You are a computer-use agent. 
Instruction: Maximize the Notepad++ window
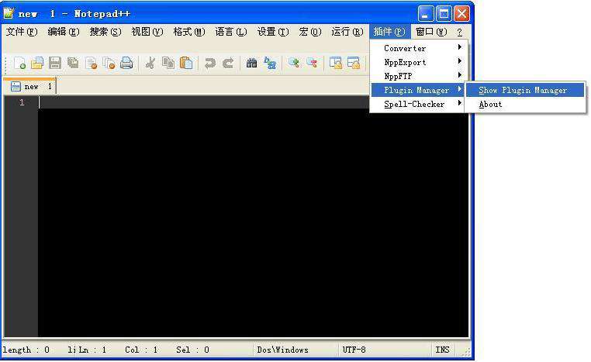pos(444,14)
